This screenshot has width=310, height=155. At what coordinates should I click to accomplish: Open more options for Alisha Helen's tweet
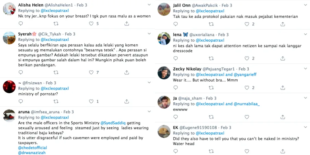[x=149, y=4]
